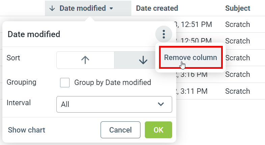Cancel the column settings popup
This screenshot has height=145, width=265.
[120, 130]
